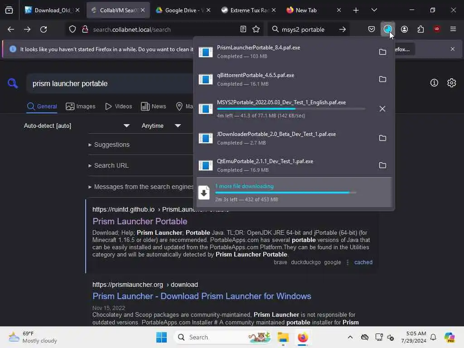Open search preferences gear icon
Image resolution: width=464 pixels, height=348 pixels.
coord(452,83)
